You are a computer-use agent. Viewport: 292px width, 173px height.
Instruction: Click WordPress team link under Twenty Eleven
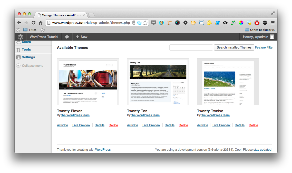75,115
